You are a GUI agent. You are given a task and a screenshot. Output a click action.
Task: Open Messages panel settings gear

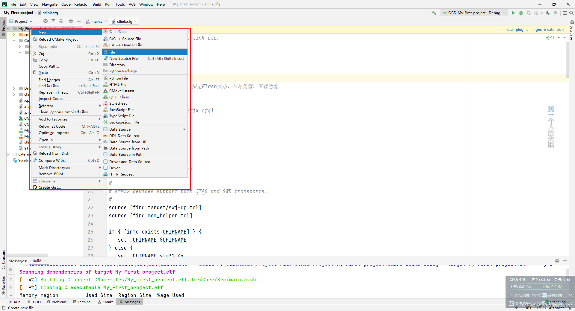[557, 261]
